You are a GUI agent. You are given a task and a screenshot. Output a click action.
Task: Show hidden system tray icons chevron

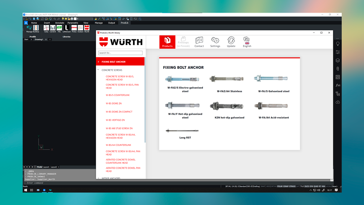pyautogui.click(x=311, y=190)
